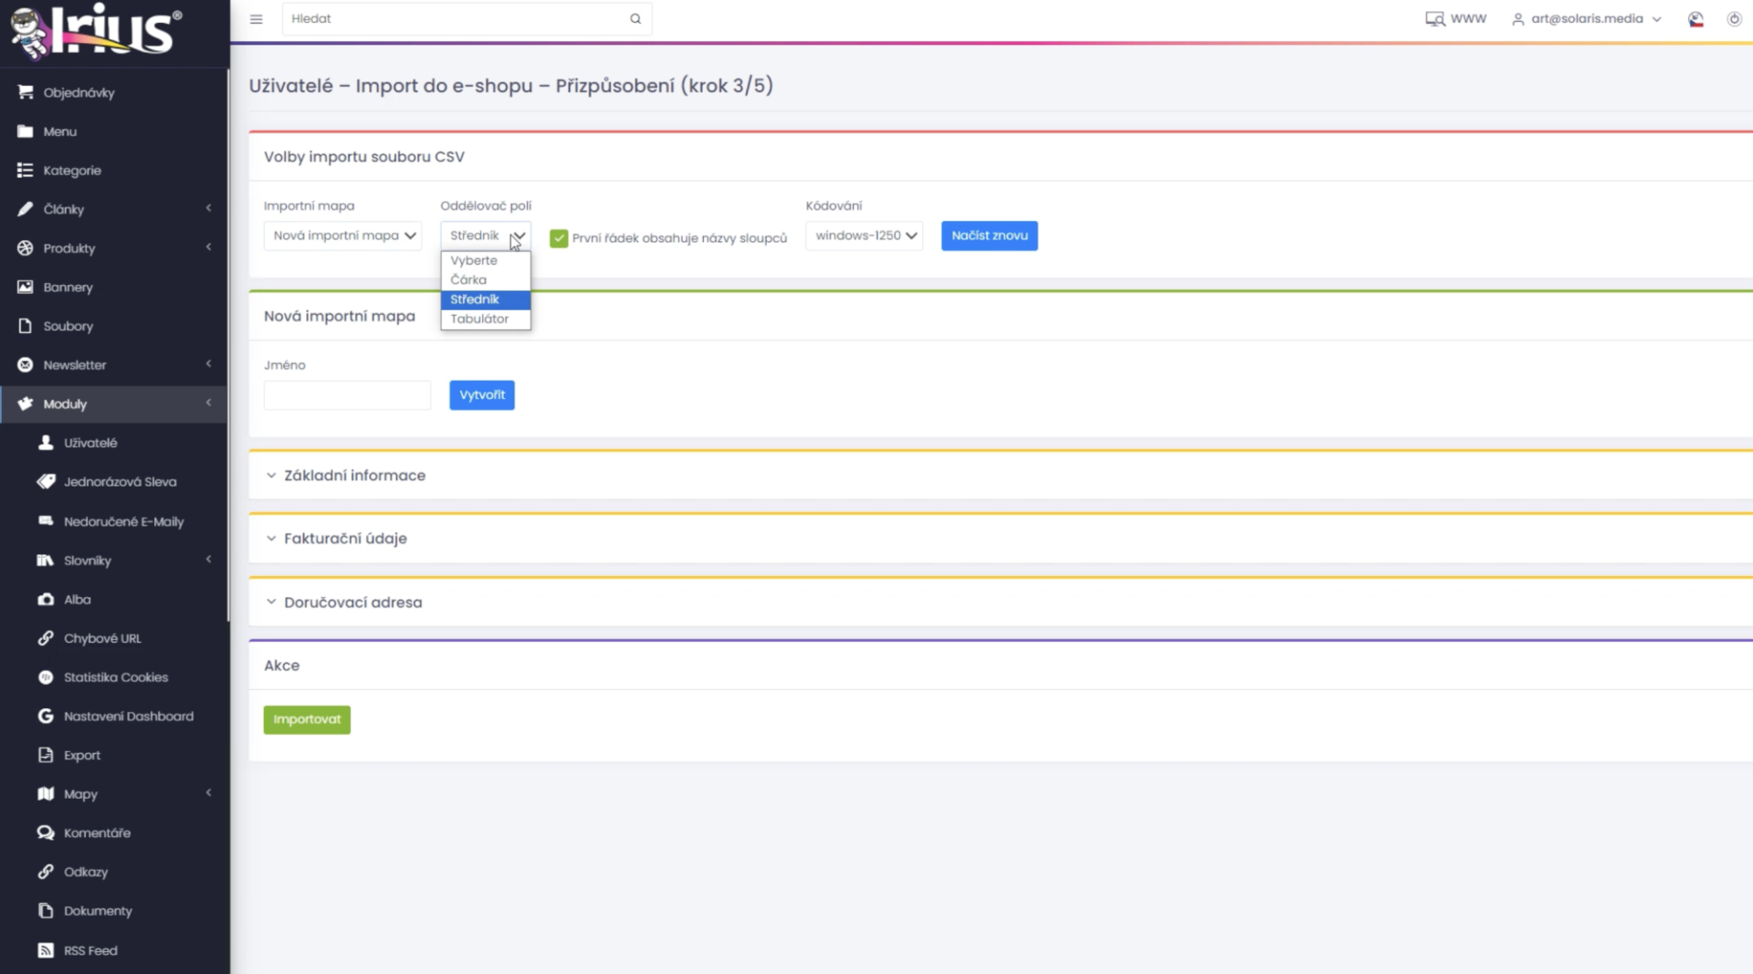Expand the Newsletter submenu arrow

[209, 364]
